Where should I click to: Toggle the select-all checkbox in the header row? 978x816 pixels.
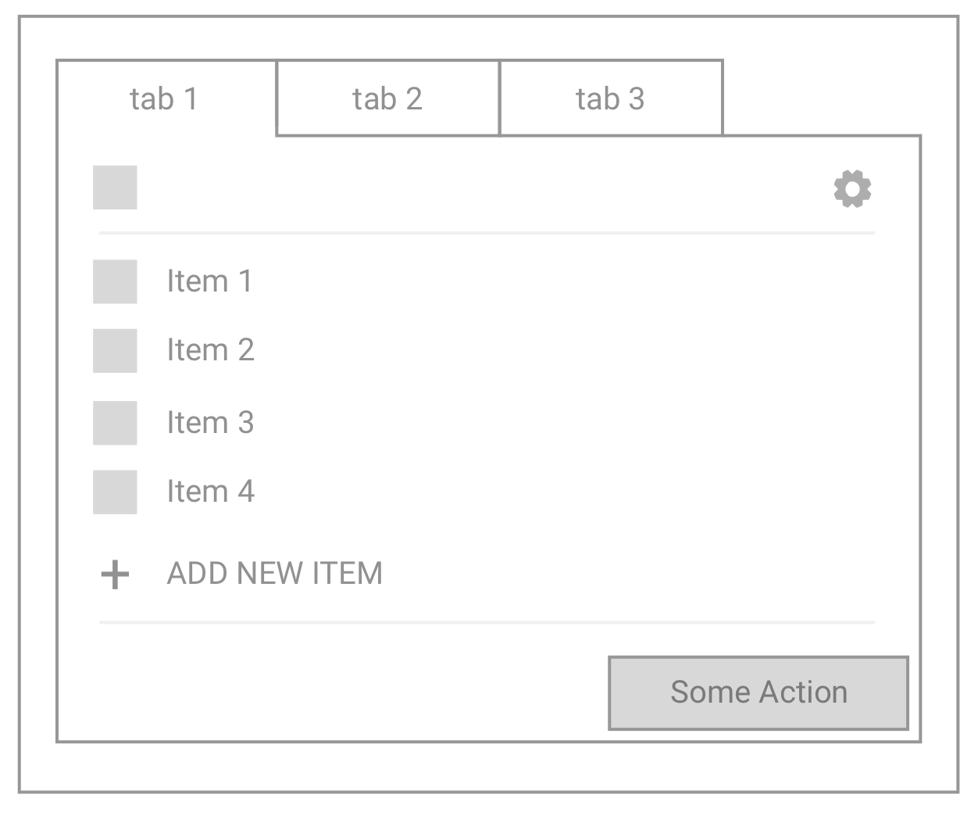pos(115,188)
